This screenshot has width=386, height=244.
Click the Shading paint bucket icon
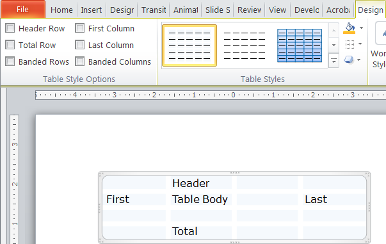(349, 28)
